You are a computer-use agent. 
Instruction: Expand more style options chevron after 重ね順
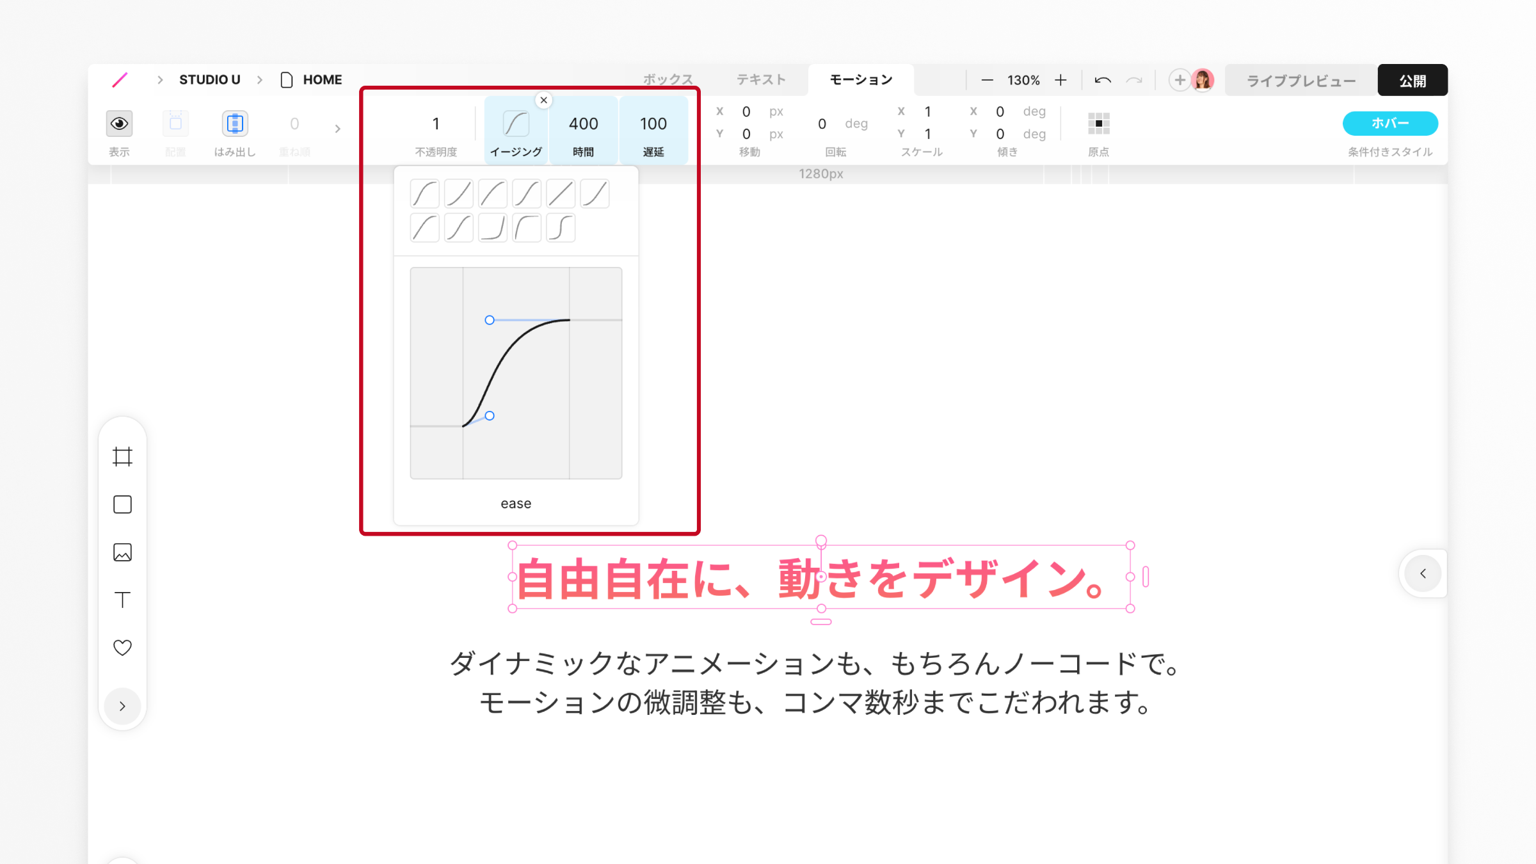click(337, 129)
